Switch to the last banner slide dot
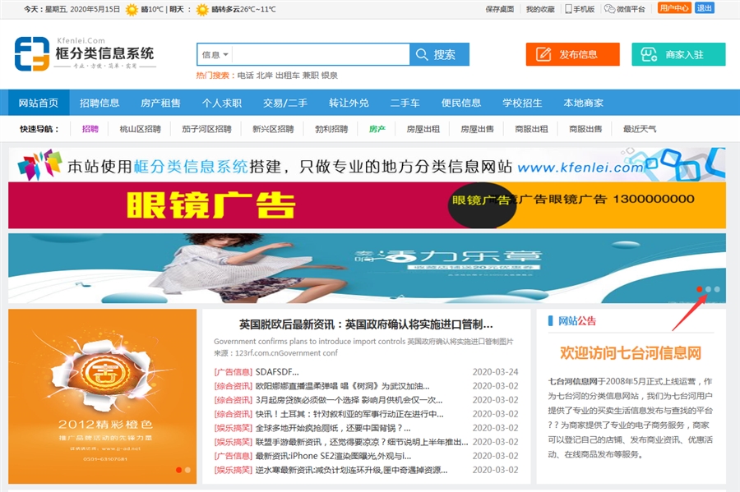This screenshot has height=492, width=740. pyautogui.click(x=717, y=289)
